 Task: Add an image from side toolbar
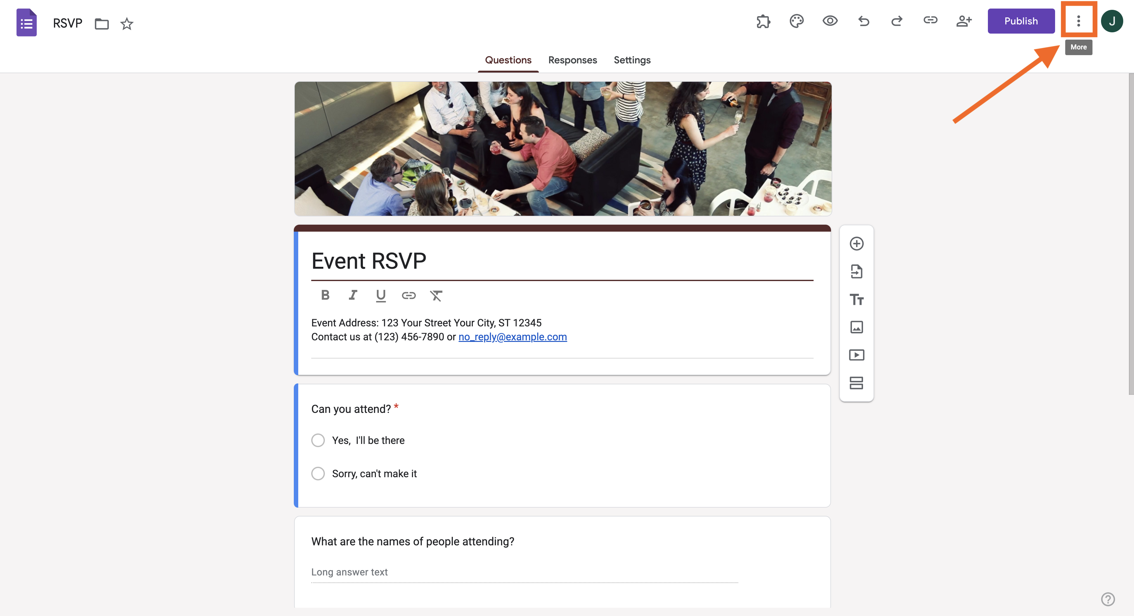tap(856, 327)
